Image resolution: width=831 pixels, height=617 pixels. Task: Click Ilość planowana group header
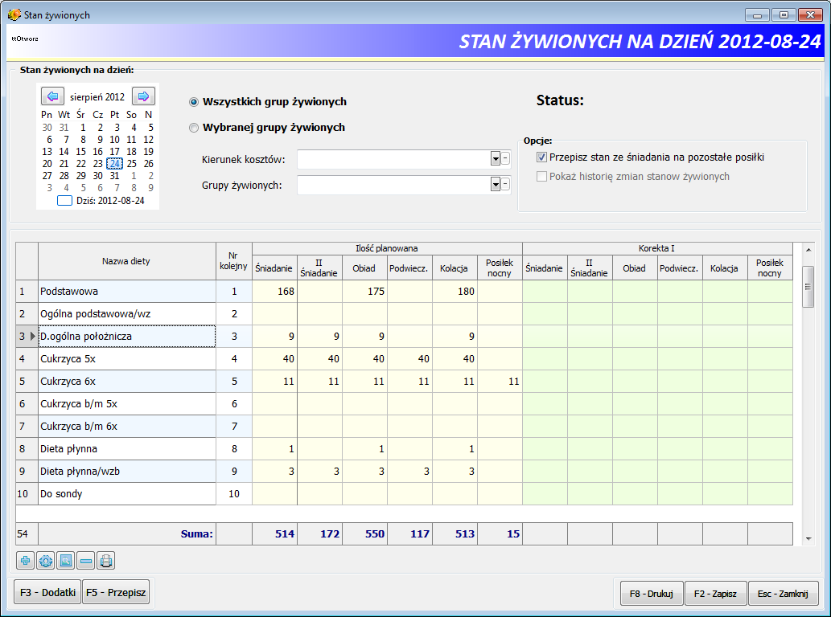(x=387, y=249)
